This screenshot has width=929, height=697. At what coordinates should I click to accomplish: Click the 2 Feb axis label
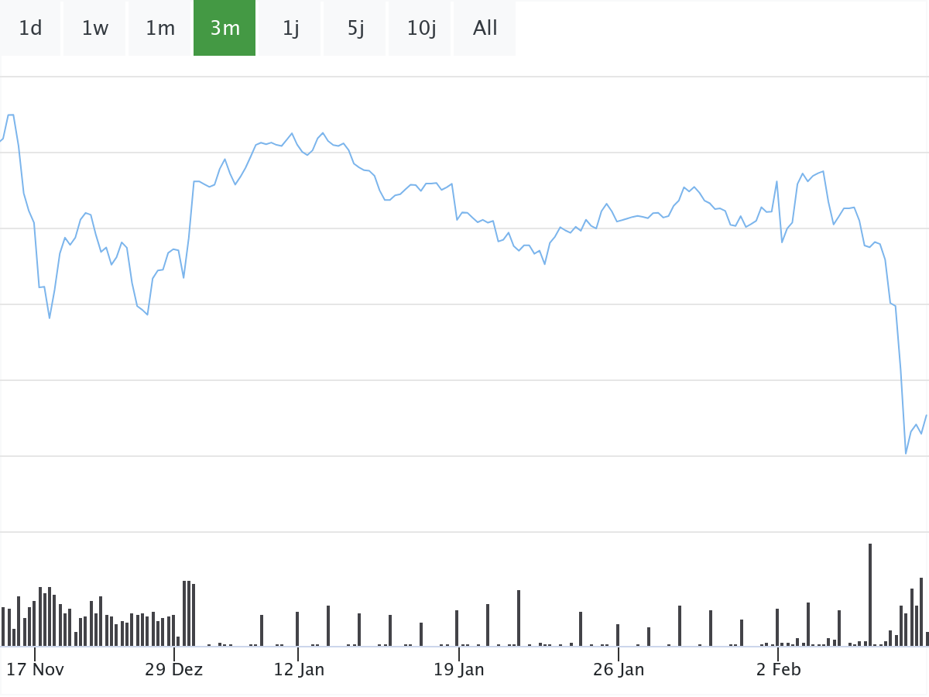tap(778, 669)
